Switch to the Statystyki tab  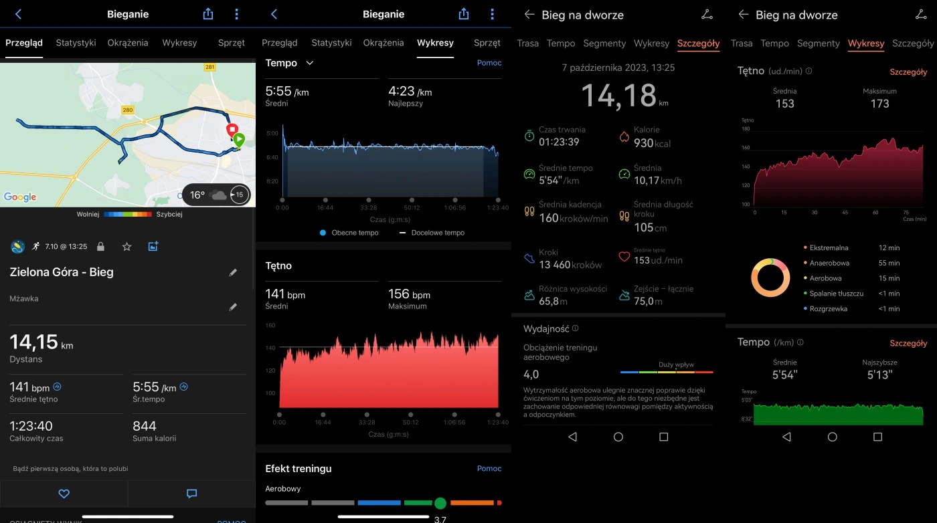click(x=76, y=42)
